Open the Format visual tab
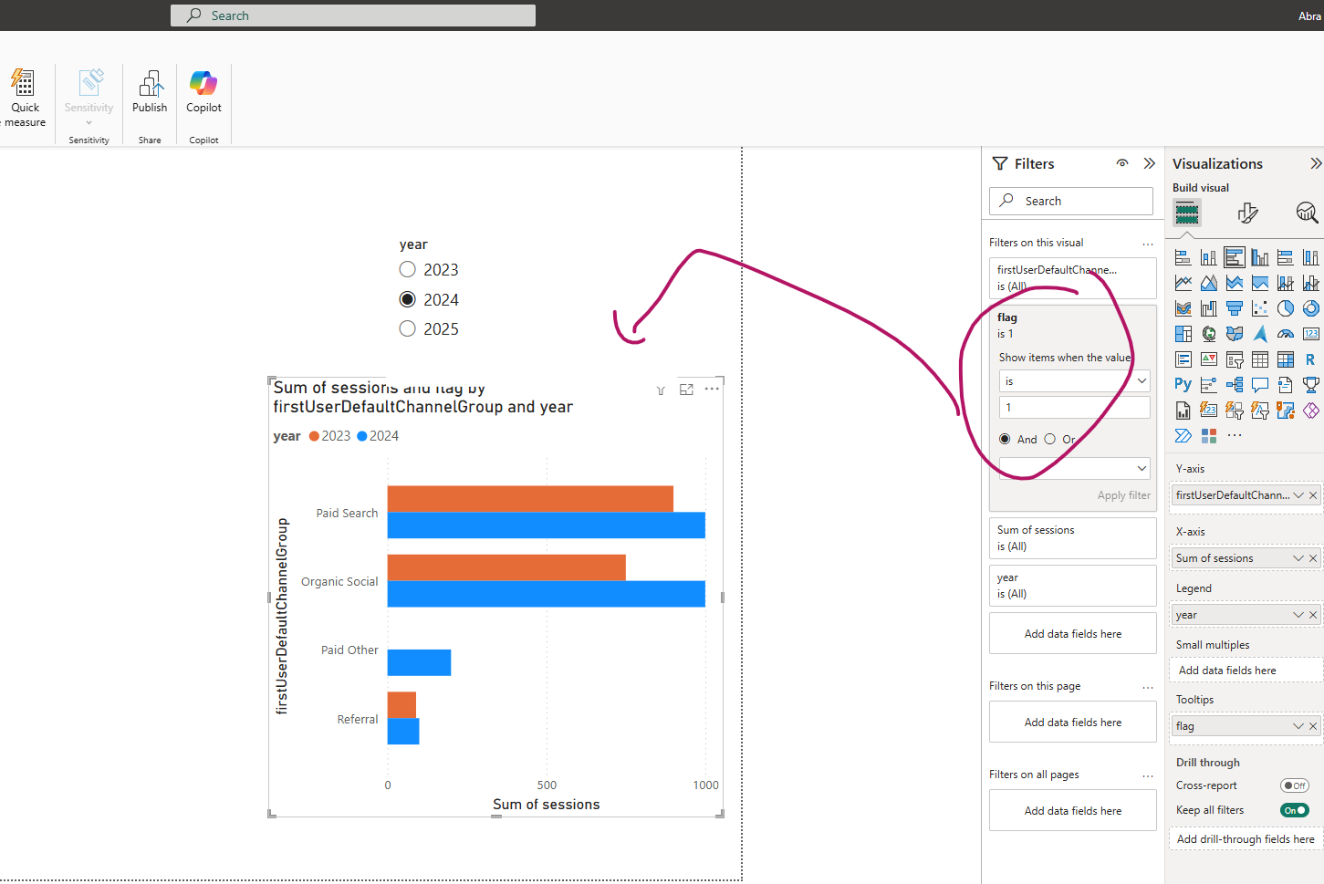1324x884 pixels. (x=1248, y=213)
